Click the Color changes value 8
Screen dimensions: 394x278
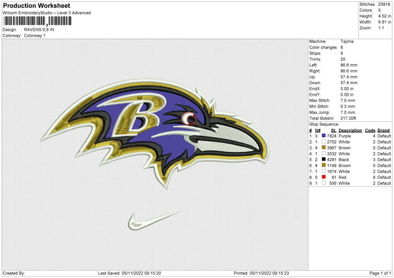click(x=341, y=47)
